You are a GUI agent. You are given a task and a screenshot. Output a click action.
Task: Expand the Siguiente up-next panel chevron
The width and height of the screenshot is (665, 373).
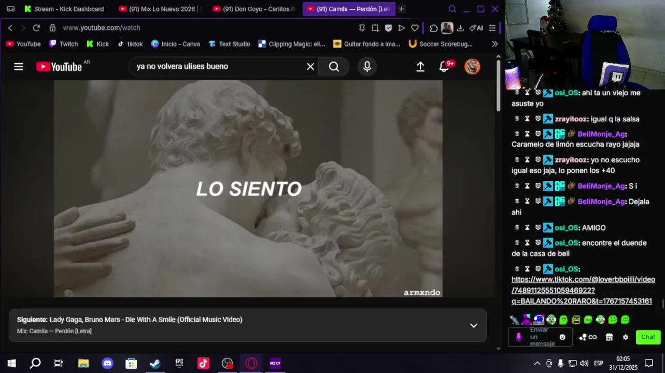tap(473, 325)
